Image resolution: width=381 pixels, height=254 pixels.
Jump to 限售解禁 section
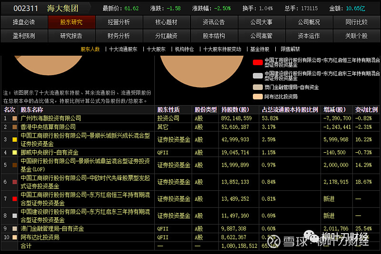click(x=290, y=49)
